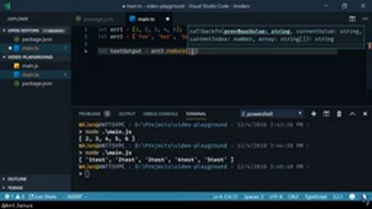Expand the Todos section
Viewport: 372px width, 209px height.
[x=15, y=188]
